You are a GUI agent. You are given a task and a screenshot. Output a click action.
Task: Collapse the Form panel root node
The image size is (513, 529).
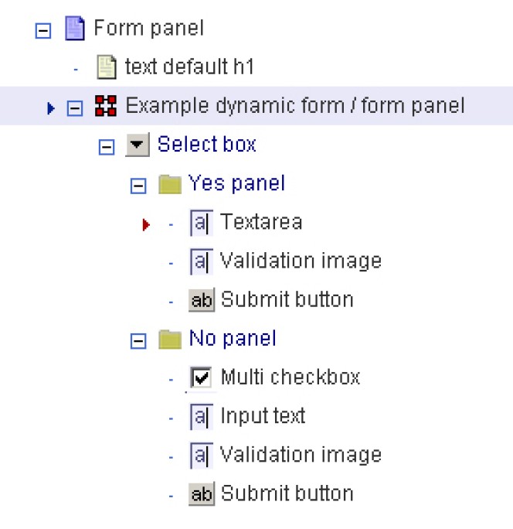43,30
